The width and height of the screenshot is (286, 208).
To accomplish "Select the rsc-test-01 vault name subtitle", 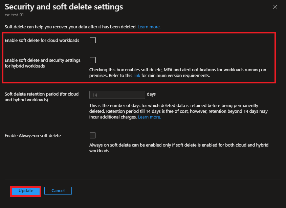I will (x=14, y=15).
